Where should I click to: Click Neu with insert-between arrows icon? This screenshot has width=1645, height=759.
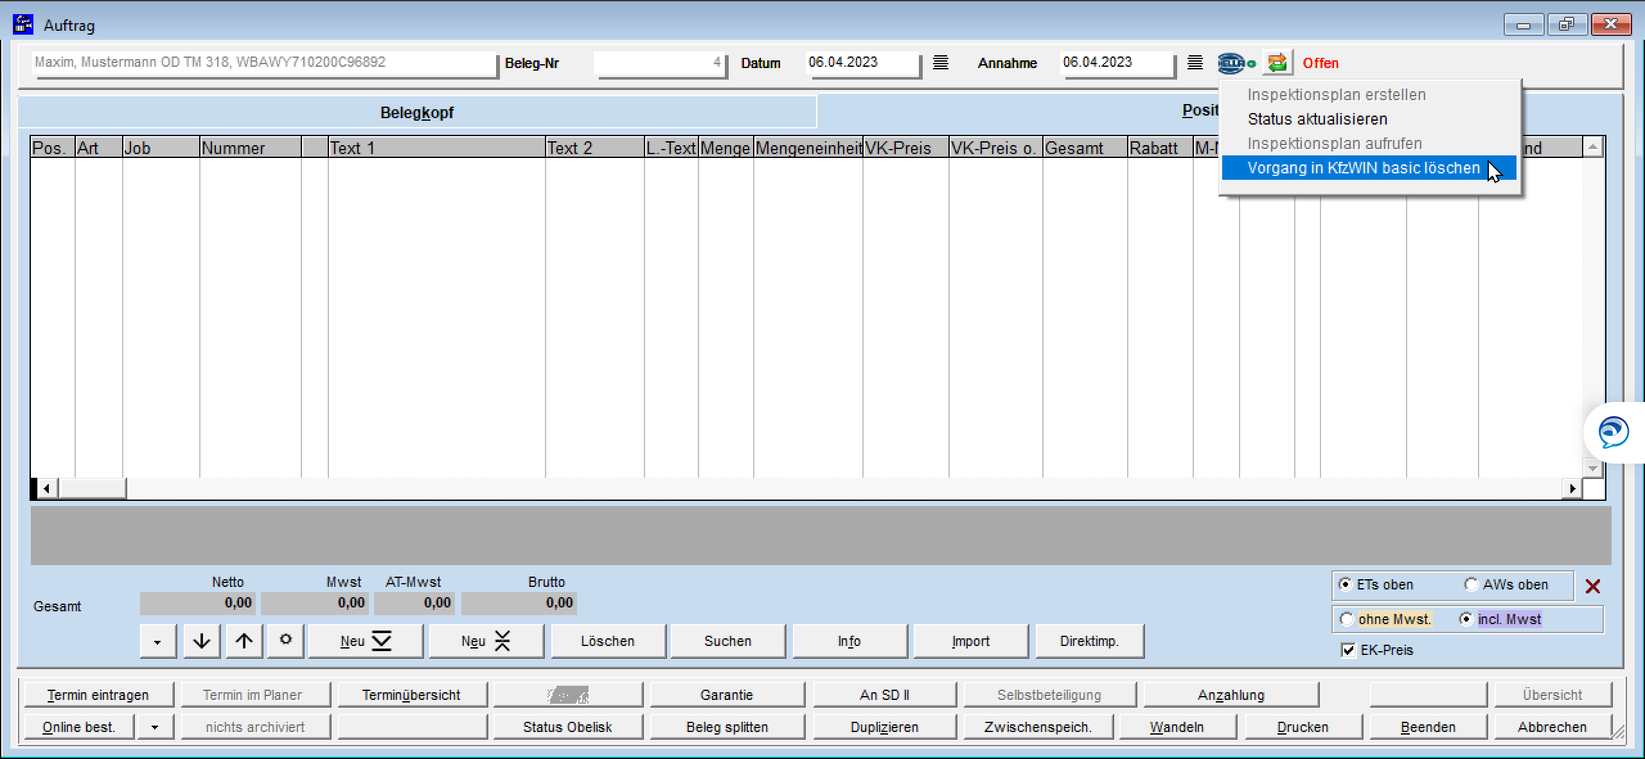point(486,641)
